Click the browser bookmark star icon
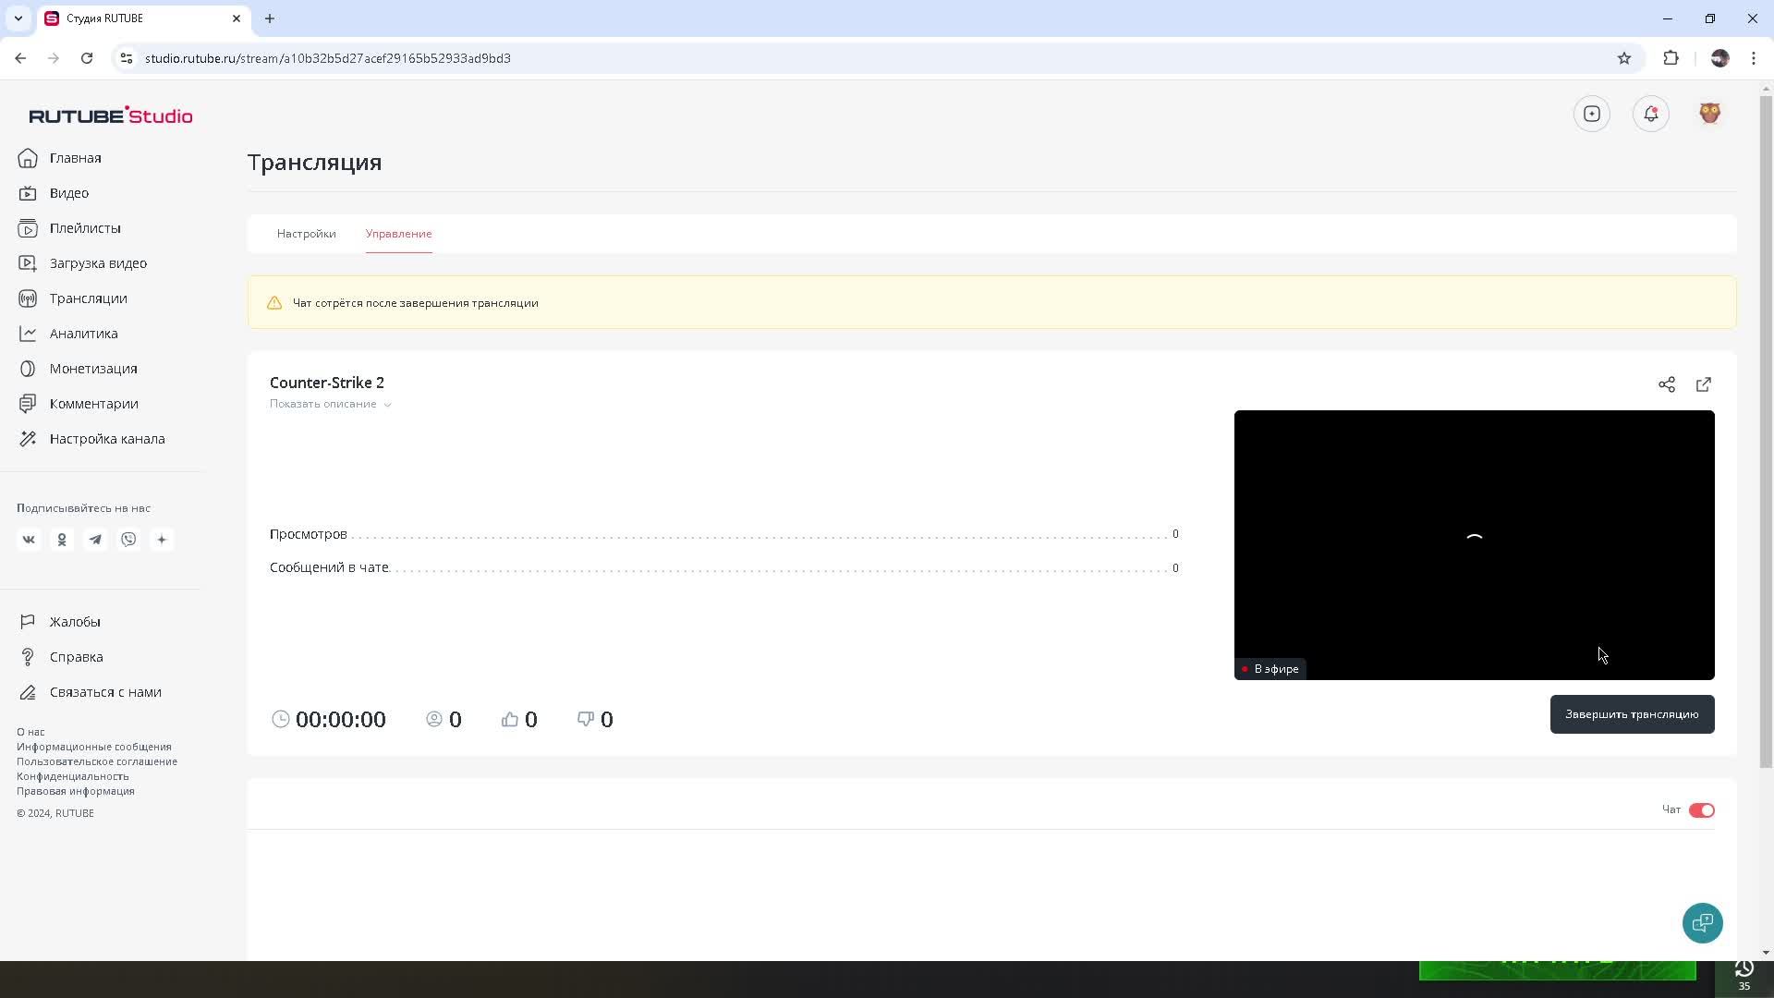 (1624, 57)
